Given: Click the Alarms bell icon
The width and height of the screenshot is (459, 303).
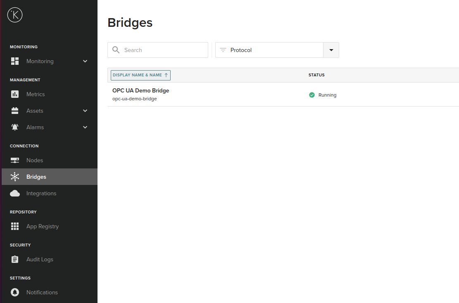Looking at the screenshot, I should pos(15,127).
